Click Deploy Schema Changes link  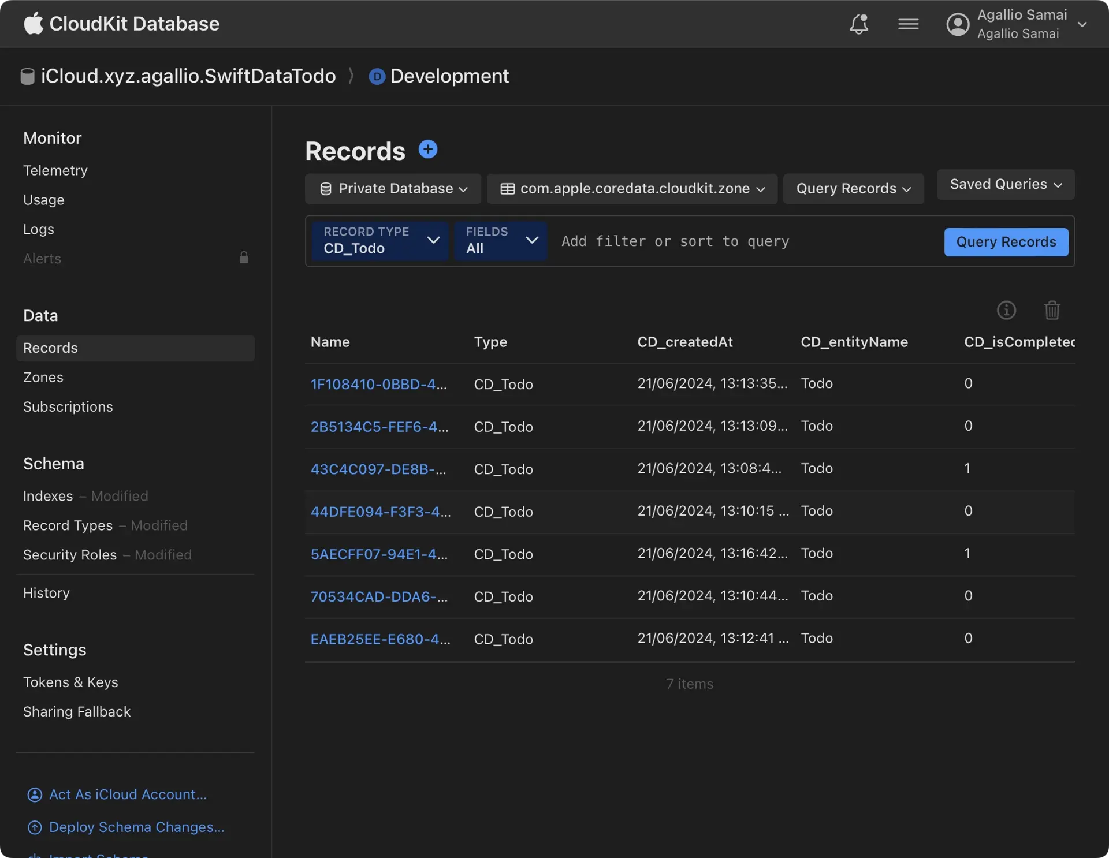coord(136,827)
